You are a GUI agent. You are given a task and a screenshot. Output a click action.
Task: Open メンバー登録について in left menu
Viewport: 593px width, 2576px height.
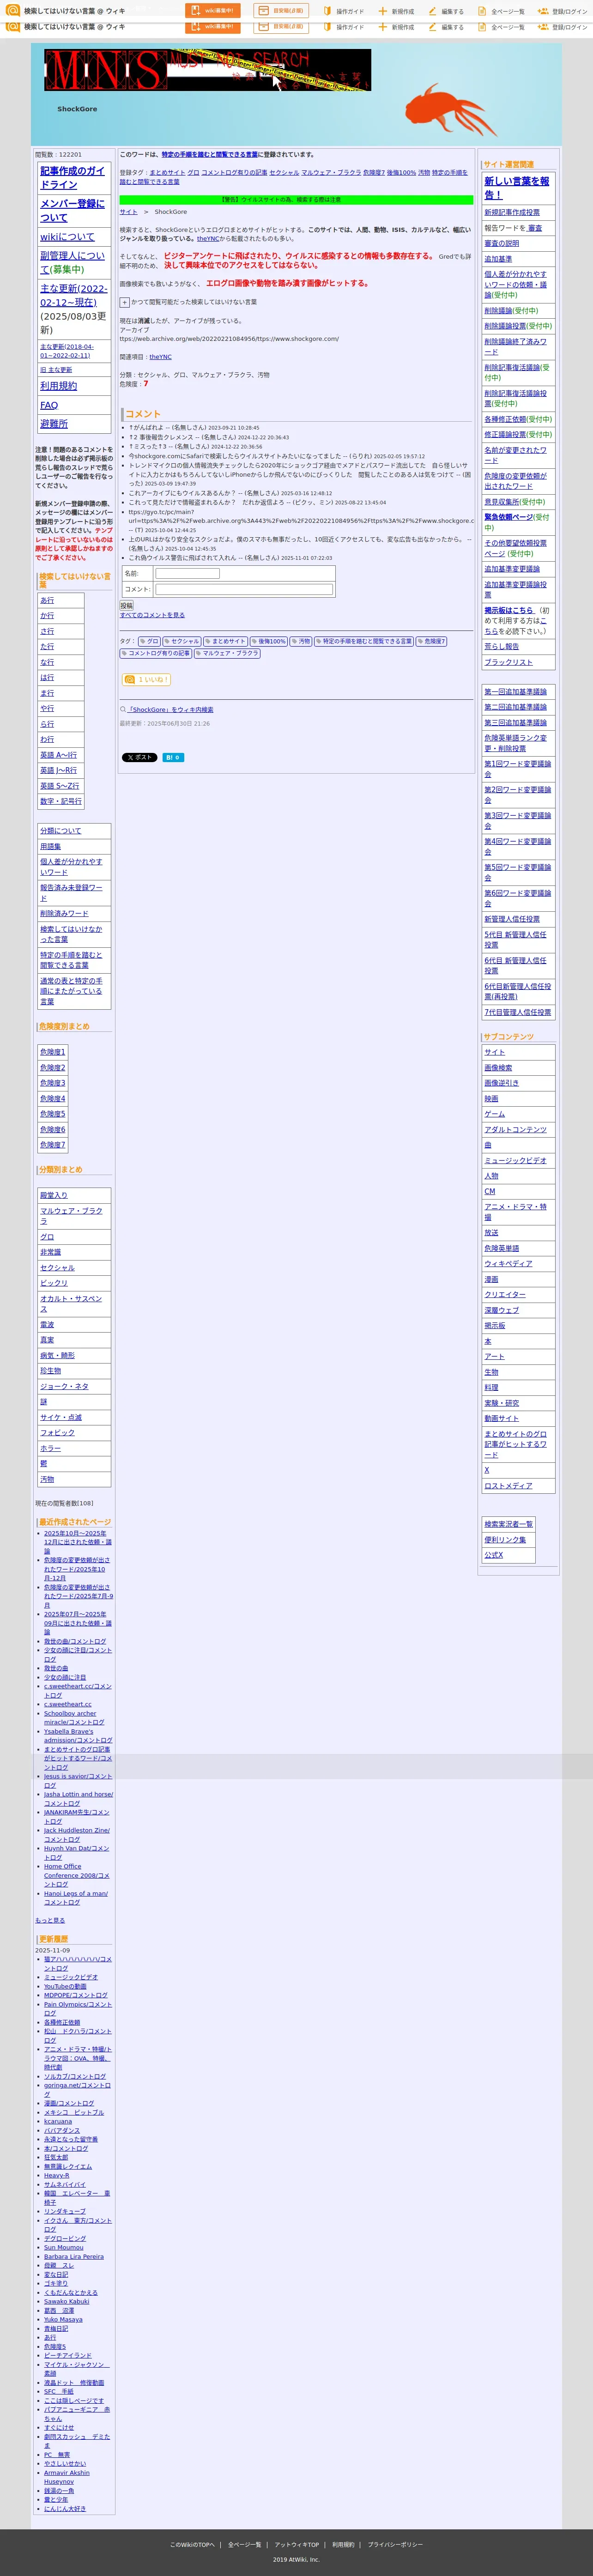[72, 210]
